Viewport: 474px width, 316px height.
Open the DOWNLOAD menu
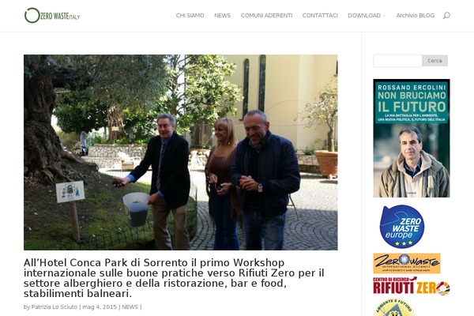pos(364,16)
